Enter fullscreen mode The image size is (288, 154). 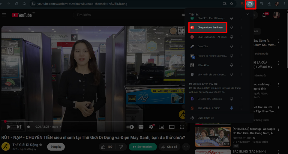click(182, 127)
